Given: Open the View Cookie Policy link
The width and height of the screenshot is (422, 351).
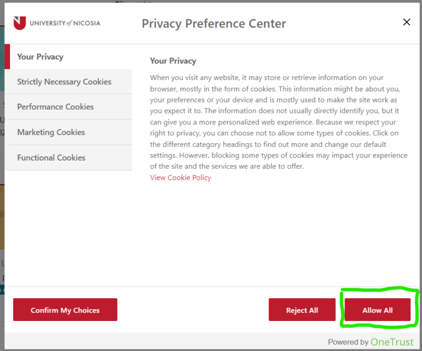Looking at the screenshot, I should (x=180, y=178).
